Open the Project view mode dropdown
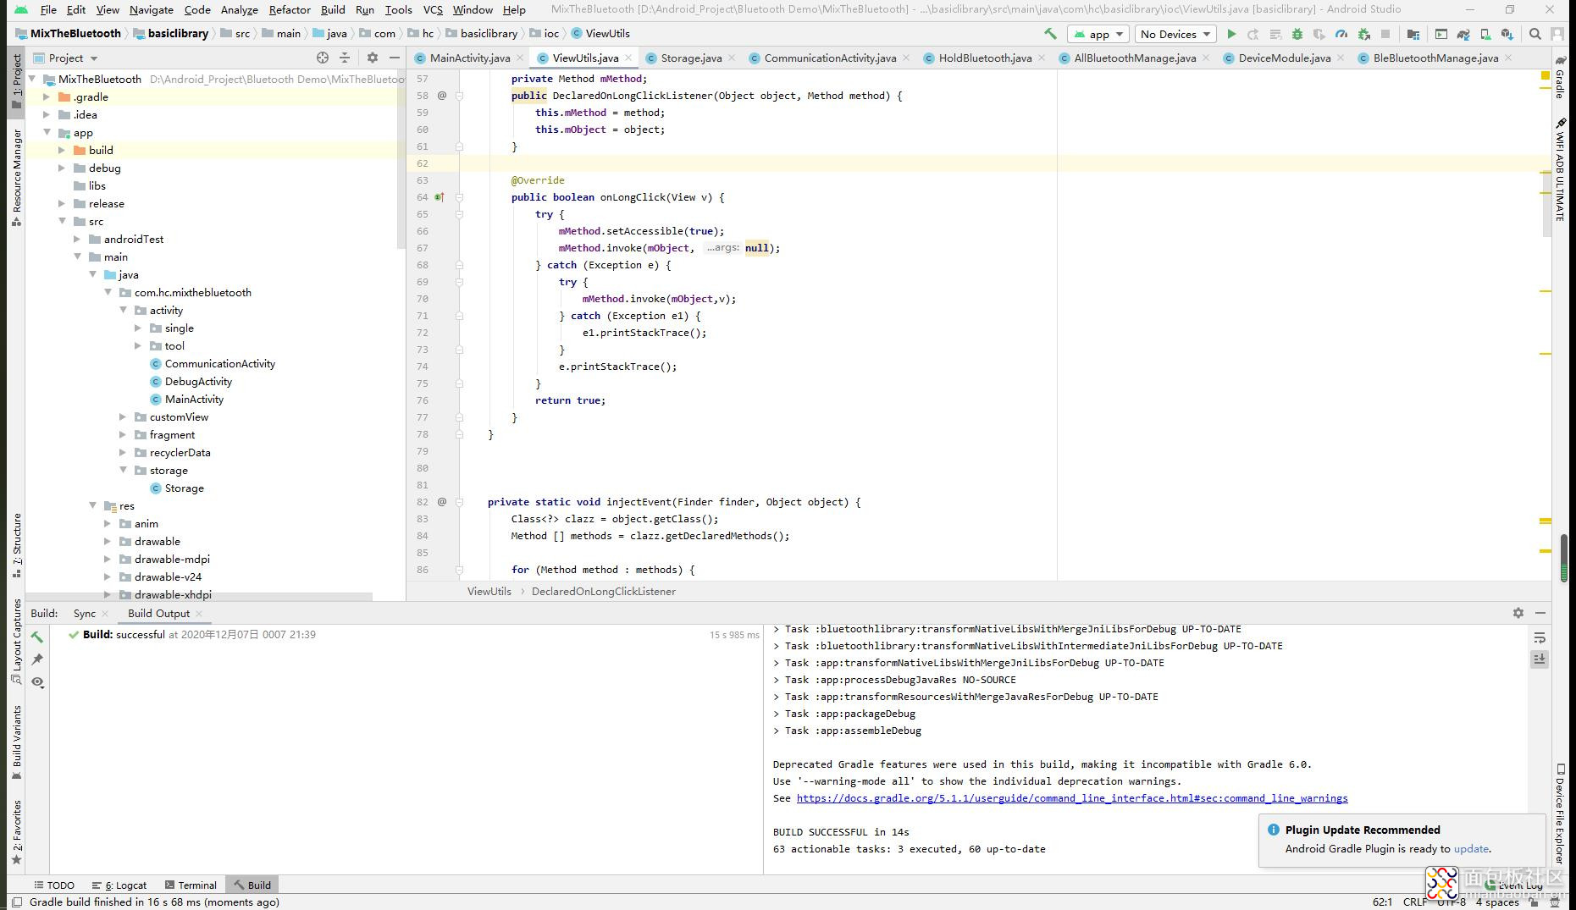 (66, 58)
